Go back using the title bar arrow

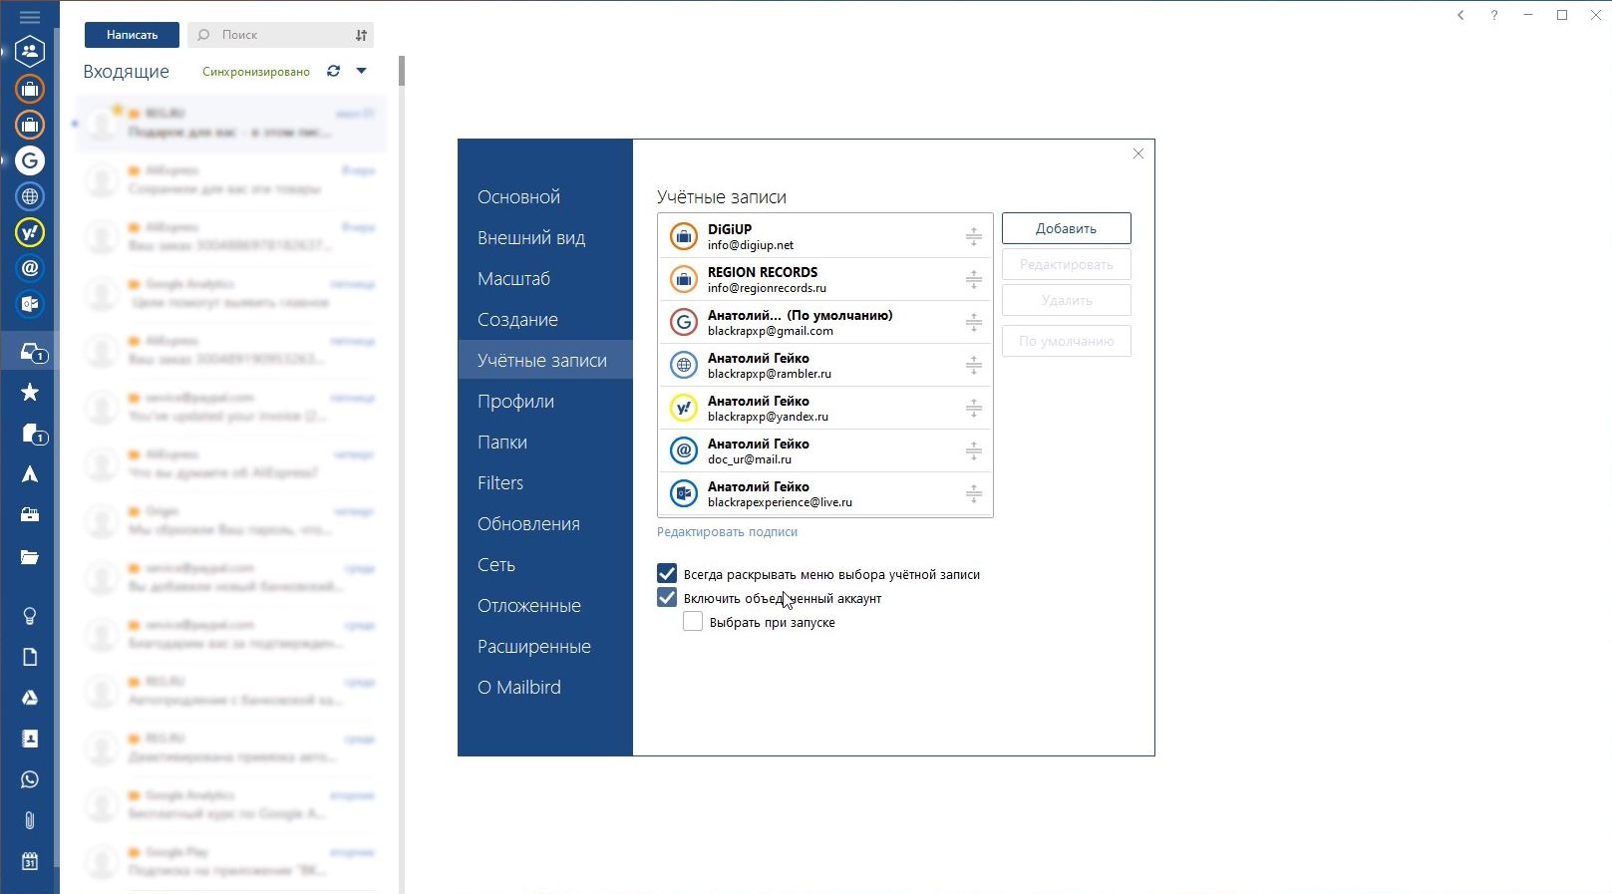1460,15
